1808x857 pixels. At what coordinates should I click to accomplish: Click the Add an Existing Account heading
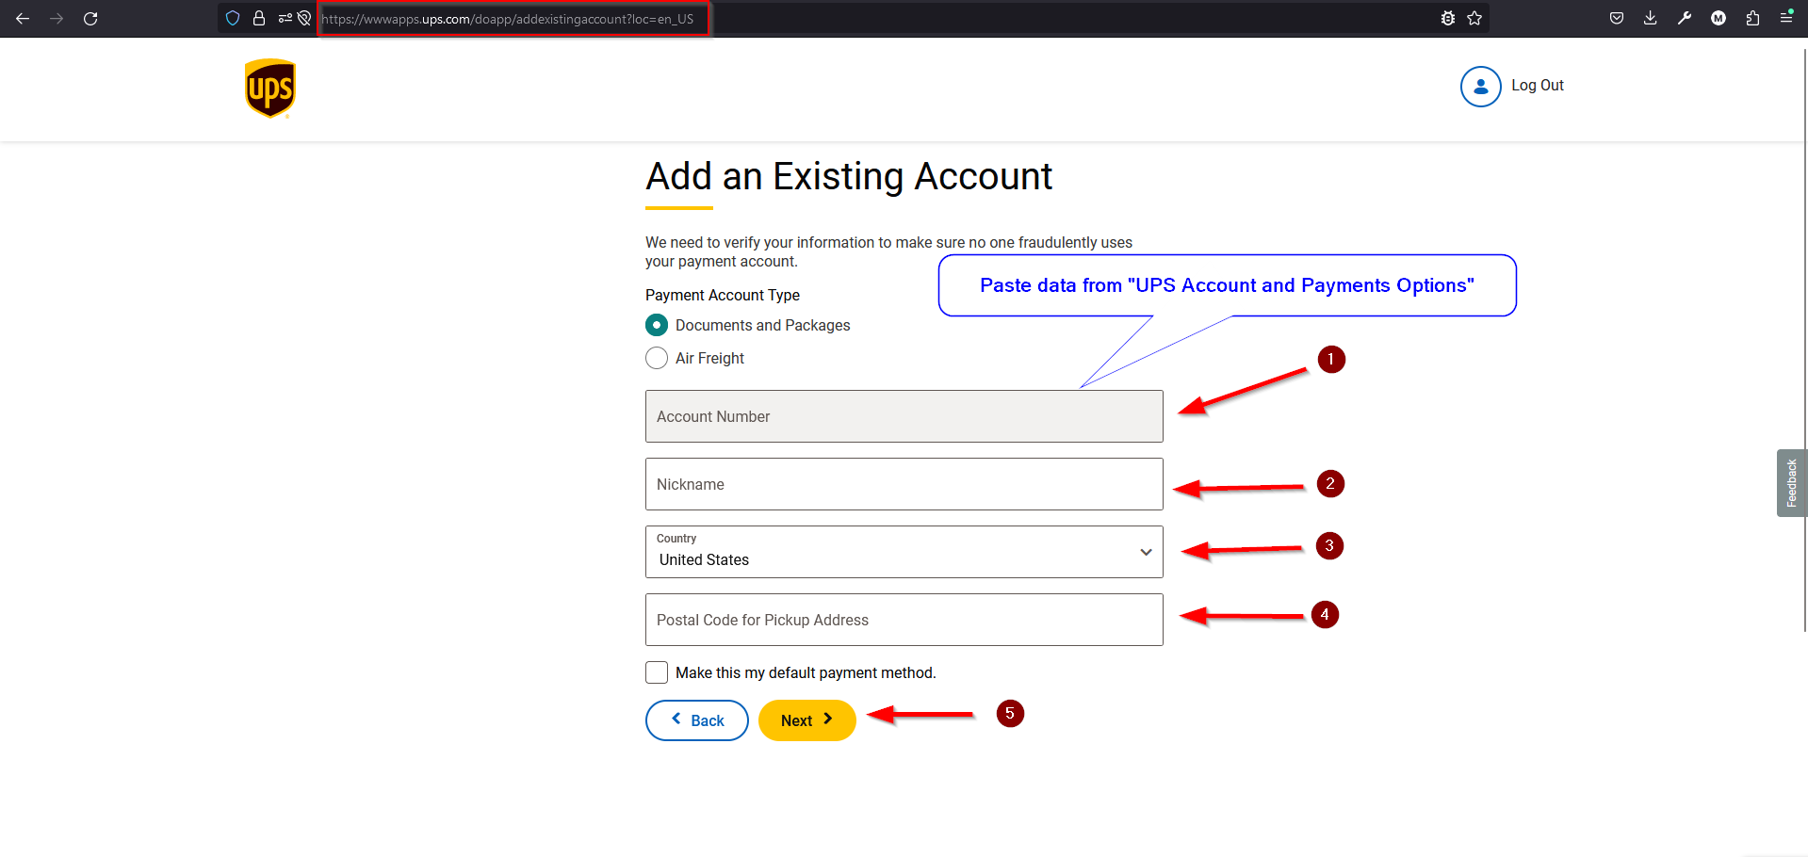click(849, 176)
